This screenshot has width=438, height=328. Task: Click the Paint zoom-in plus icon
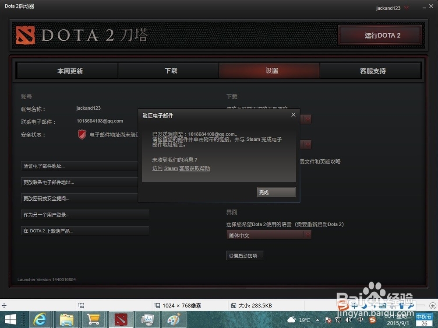432,306
